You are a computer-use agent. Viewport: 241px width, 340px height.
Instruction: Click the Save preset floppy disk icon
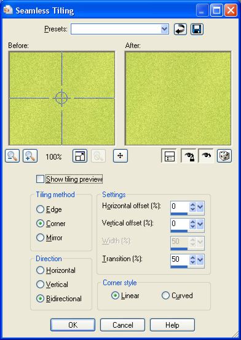pyautogui.click(x=197, y=30)
